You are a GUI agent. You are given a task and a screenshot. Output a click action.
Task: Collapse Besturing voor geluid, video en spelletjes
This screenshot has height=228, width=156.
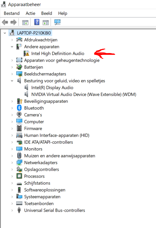(x=12, y=81)
